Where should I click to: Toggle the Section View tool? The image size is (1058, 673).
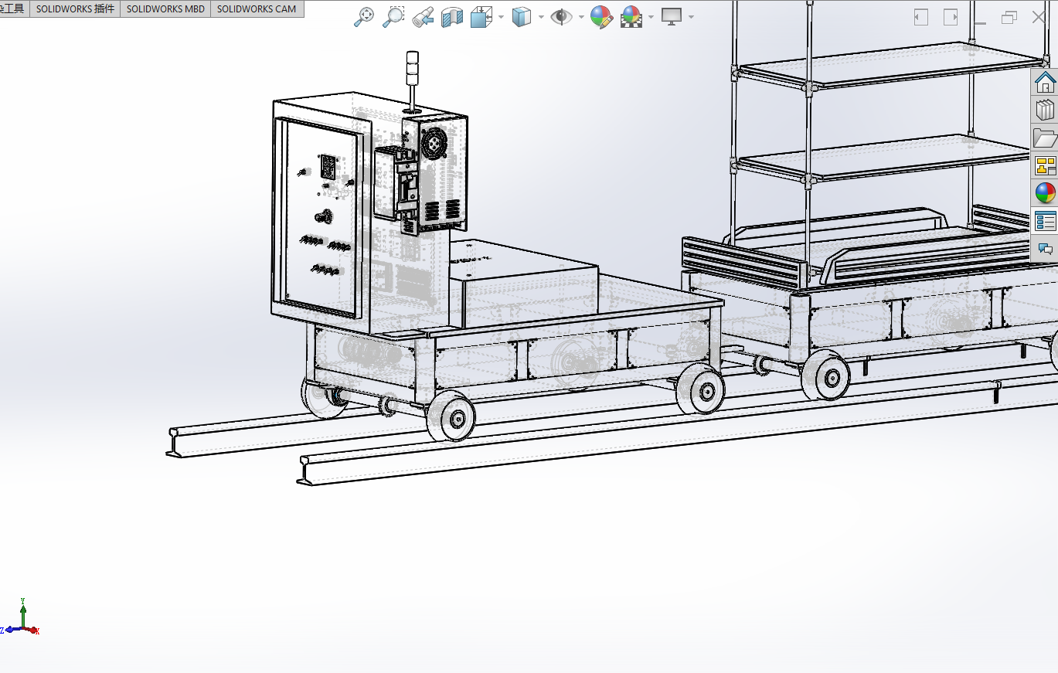tap(451, 17)
